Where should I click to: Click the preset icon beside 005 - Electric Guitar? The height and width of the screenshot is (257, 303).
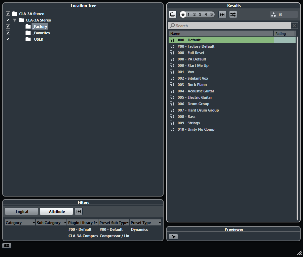172,97
